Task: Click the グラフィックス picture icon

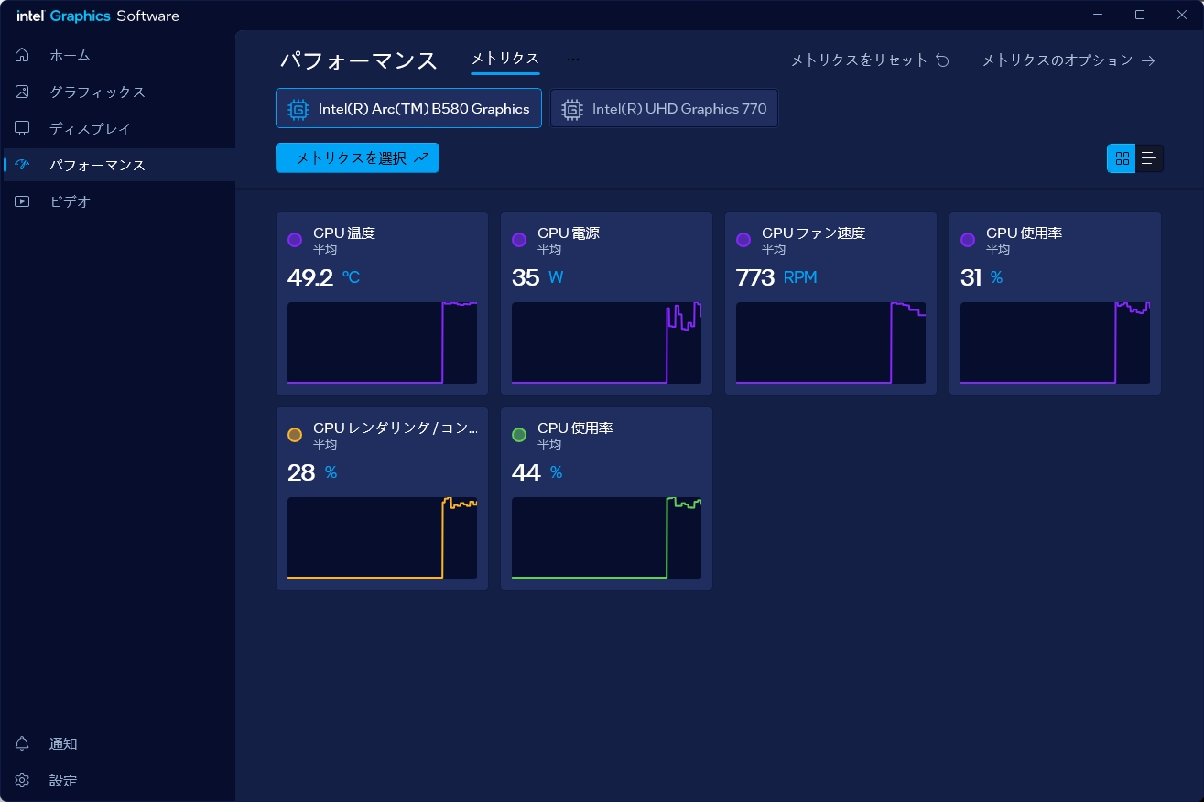Action: point(22,92)
